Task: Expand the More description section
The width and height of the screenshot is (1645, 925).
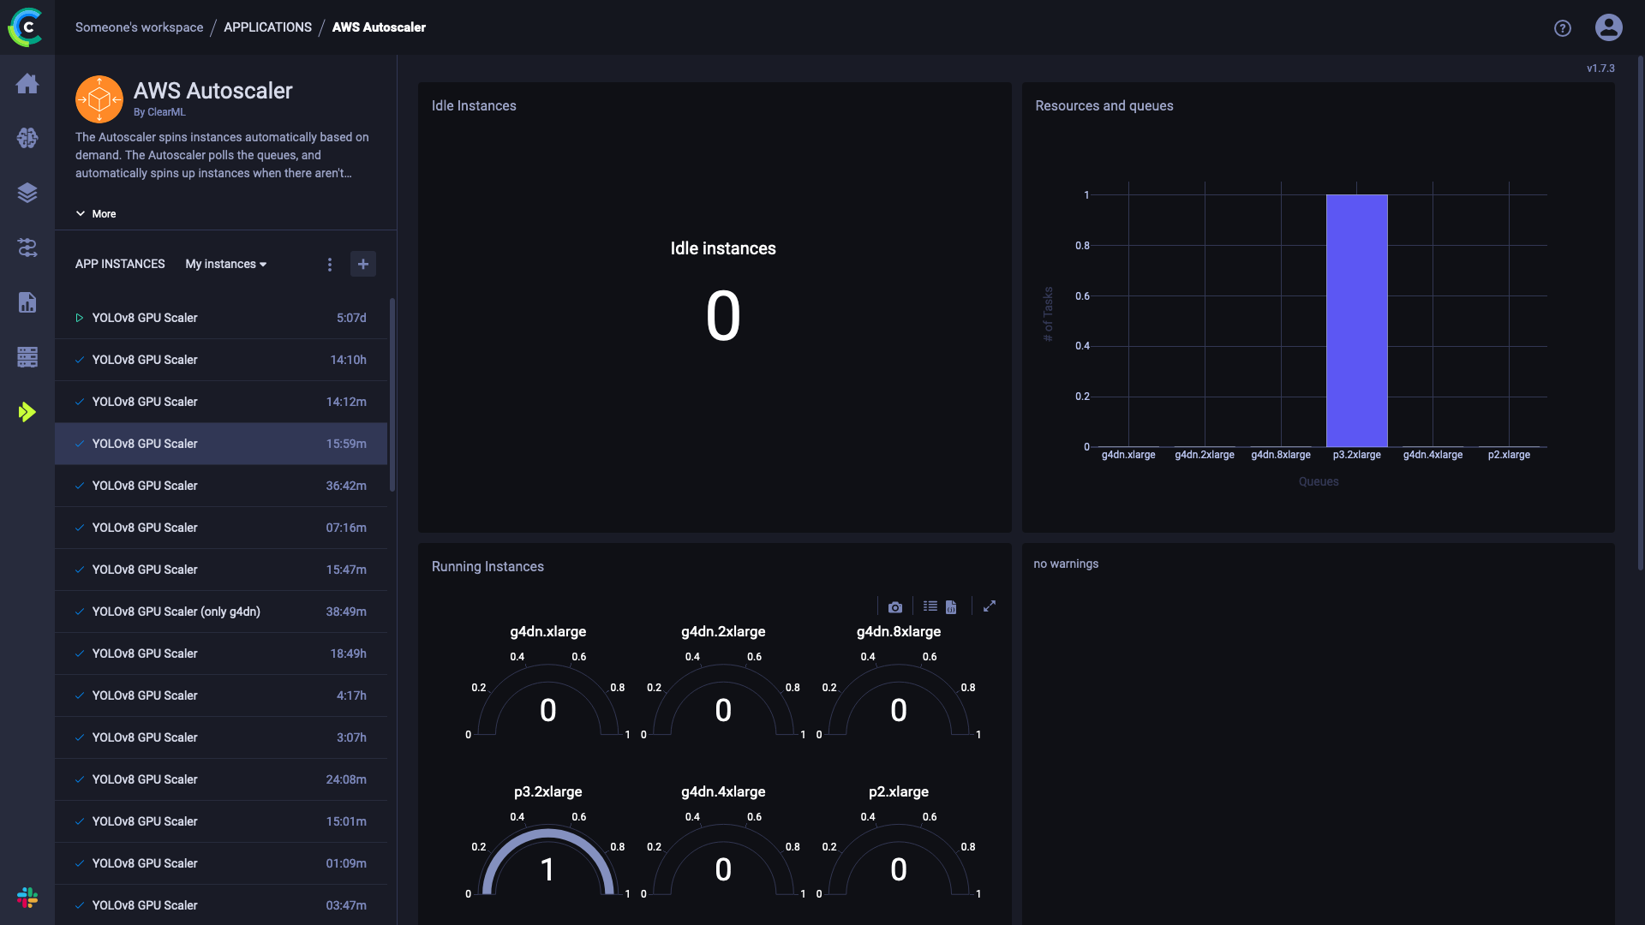Action: point(96,214)
